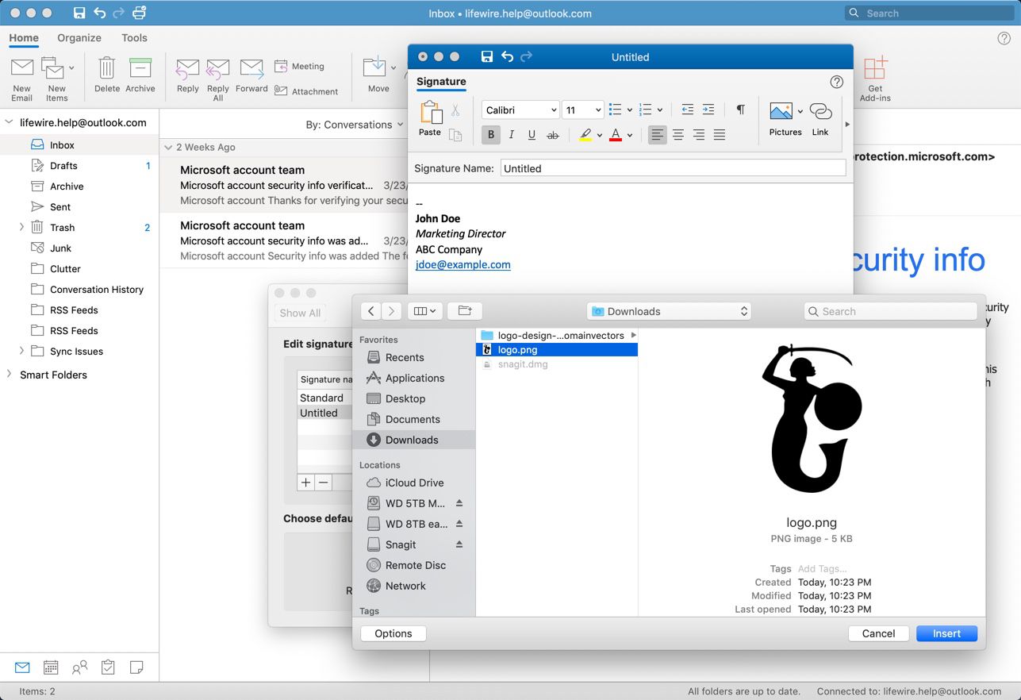This screenshot has height=700, width=1021.
Task: Switch to the Tools tab
Action: click(134, 37)
